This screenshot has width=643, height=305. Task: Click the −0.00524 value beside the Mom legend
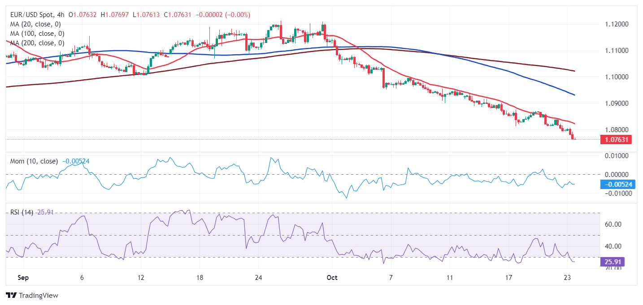tap(75, 161)
